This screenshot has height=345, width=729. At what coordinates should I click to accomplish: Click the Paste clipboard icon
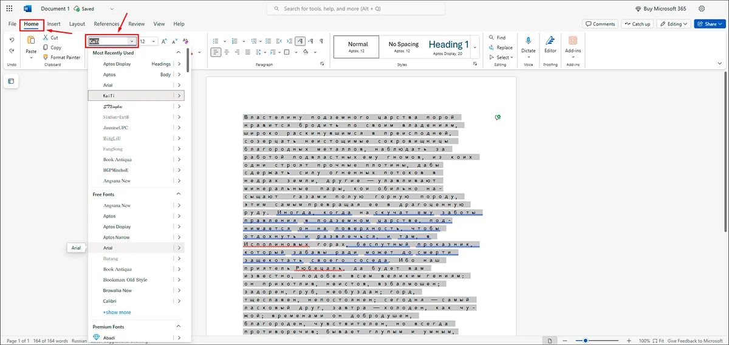pyautogui.click(x=31, y=41)
